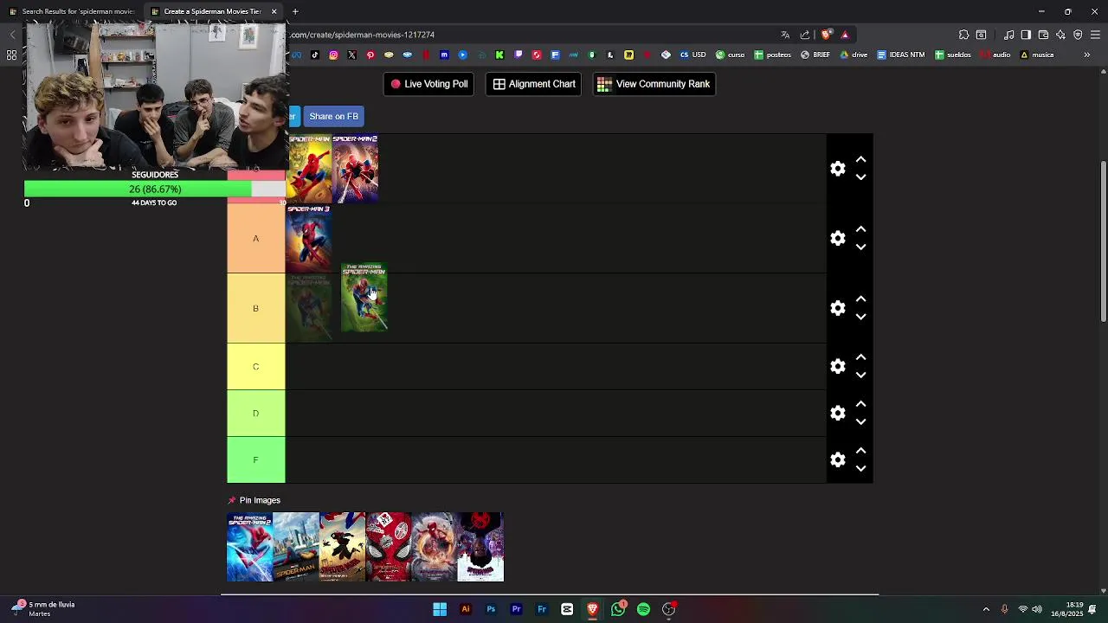
Task: Open the sueldos bookmark
Action: 953,55
